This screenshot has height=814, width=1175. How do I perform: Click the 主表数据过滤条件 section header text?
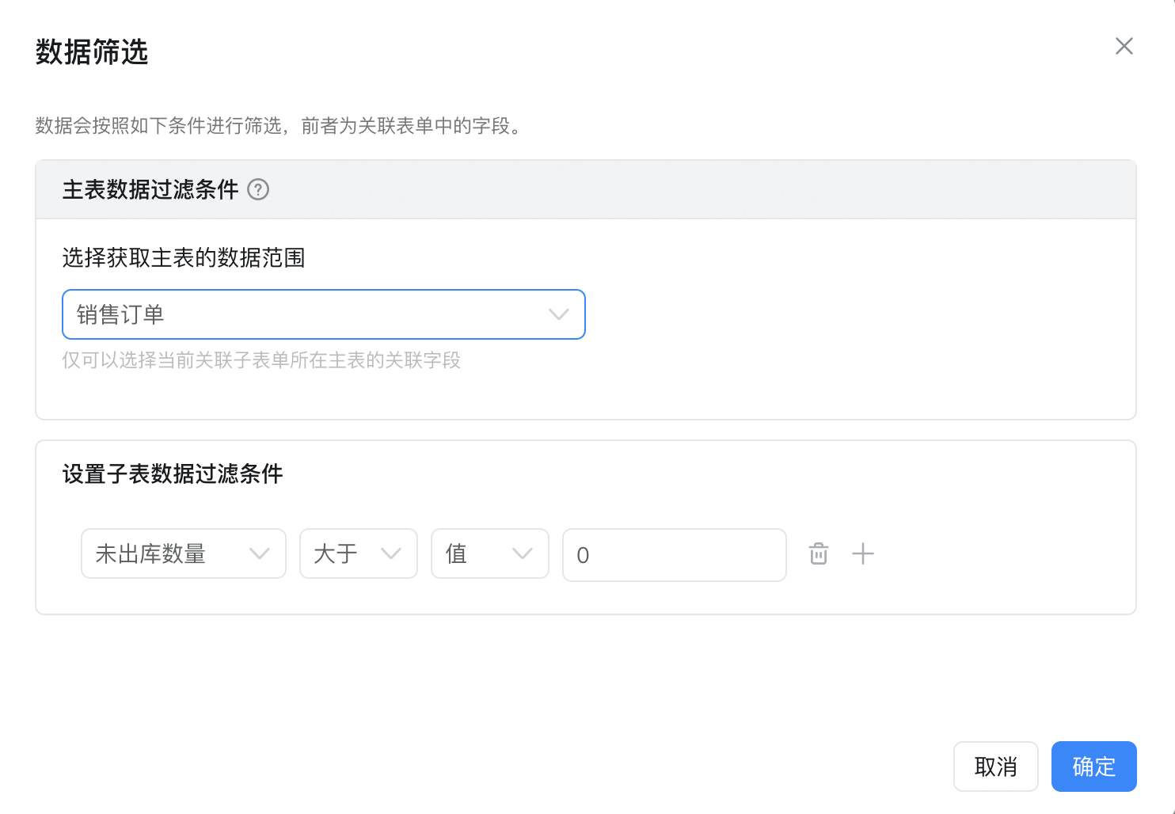tap(150, 189)
